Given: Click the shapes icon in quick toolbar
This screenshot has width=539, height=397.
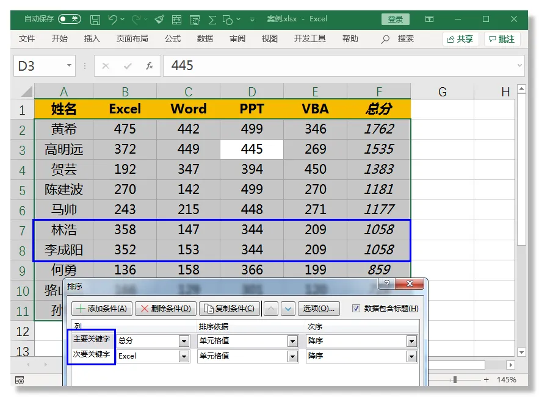Looking at the screenshot, I should (228, 20).
